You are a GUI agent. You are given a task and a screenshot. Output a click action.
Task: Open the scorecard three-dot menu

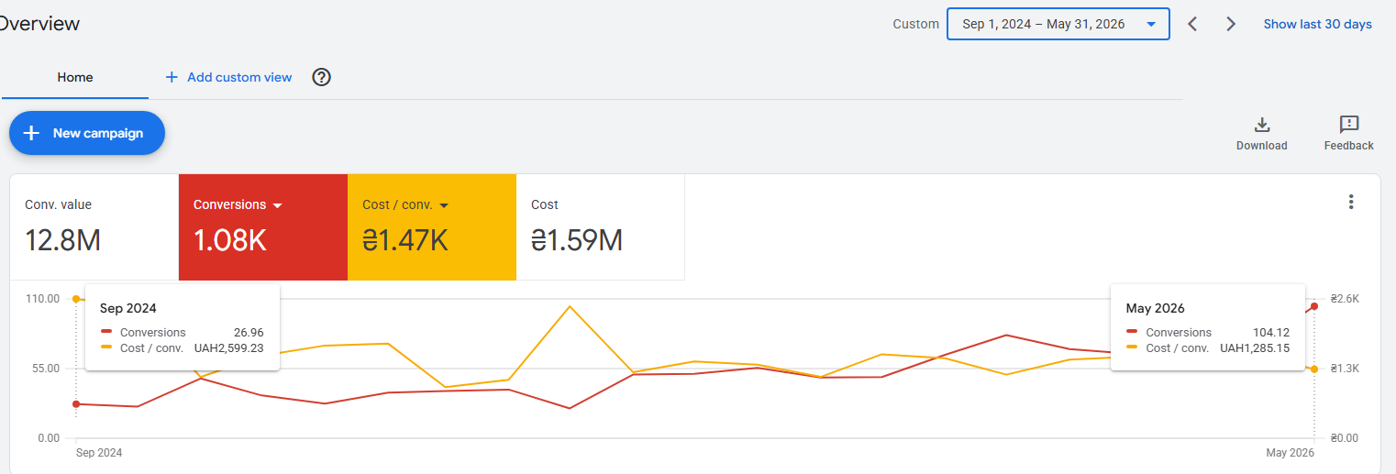(x=1350, y=202)
